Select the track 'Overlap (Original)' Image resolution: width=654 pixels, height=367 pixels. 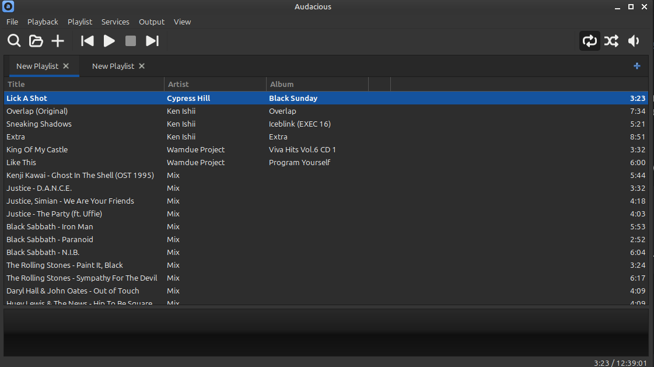tap(37, 111)
